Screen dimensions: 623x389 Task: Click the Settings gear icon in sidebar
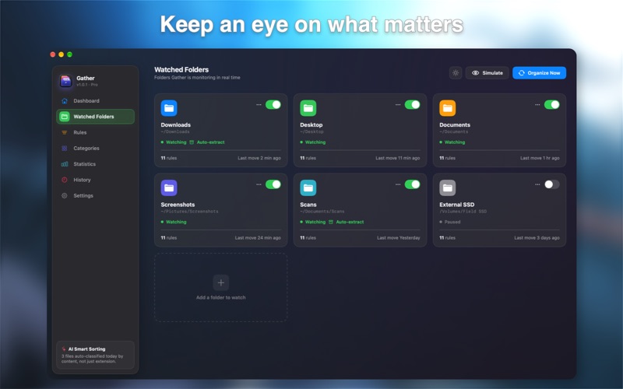pos(65,196)
